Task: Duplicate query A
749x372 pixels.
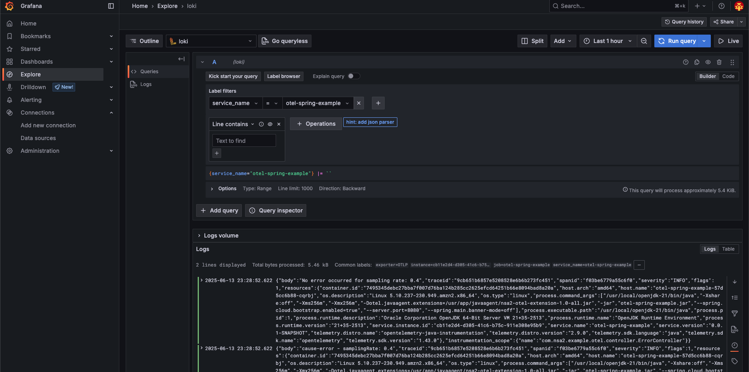Action: pyautogui.click(x=697, y=62)
